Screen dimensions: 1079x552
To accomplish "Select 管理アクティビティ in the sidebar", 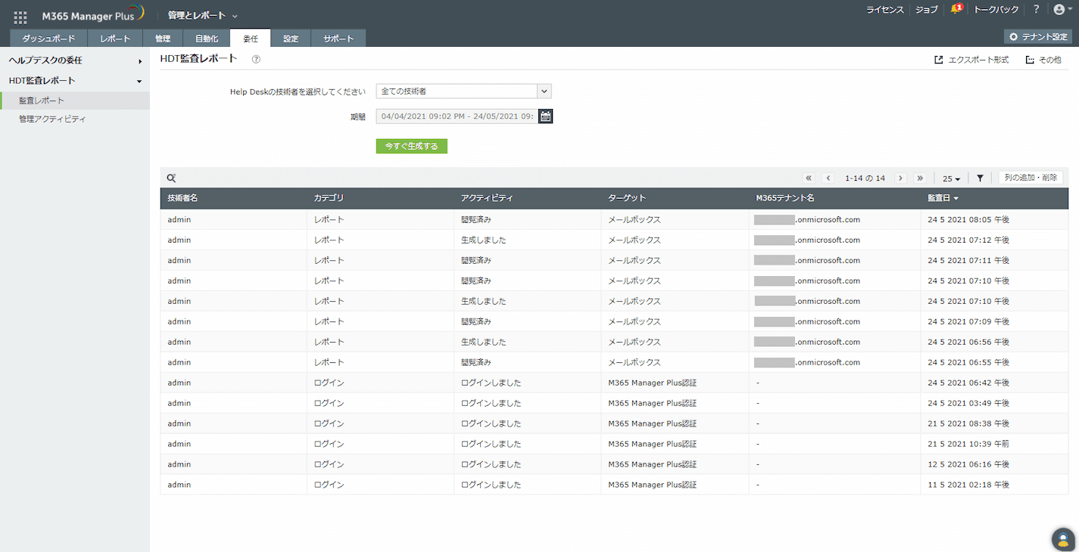I will tap(52, 119).
